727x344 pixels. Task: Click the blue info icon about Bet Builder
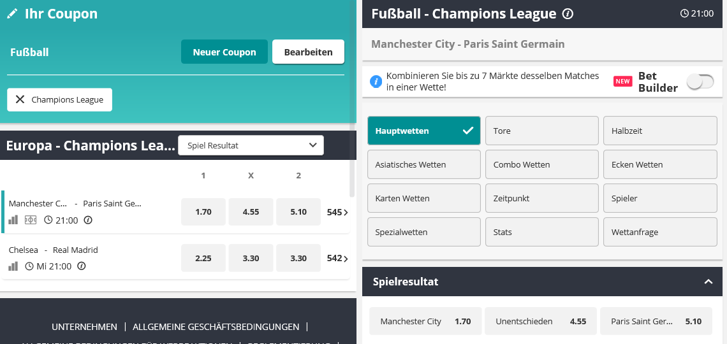click(x=376, y=82)
